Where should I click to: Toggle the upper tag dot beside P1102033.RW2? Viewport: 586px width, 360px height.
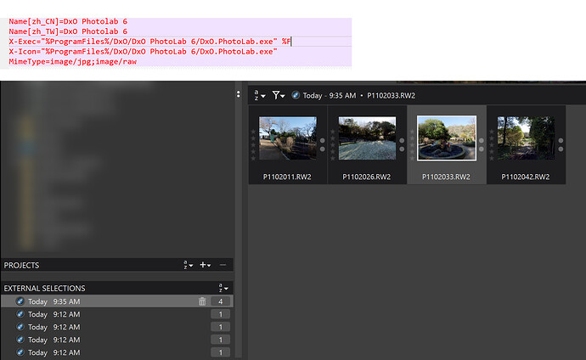tap(482, 141)
